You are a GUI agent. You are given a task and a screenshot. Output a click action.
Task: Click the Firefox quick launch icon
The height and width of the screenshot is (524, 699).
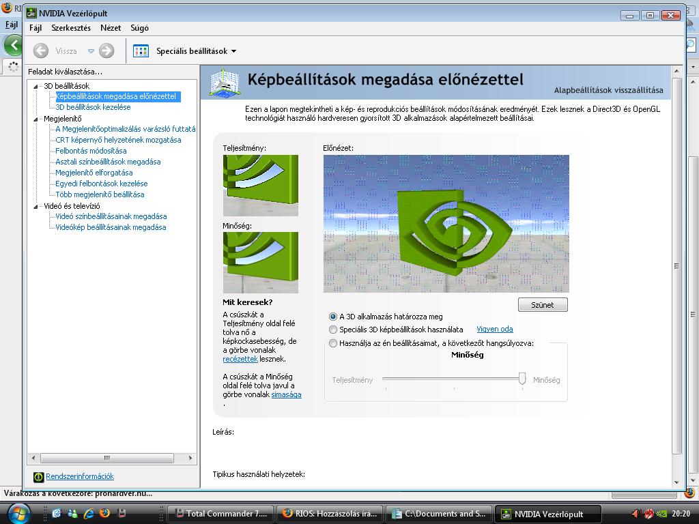(x=104, y=513)
